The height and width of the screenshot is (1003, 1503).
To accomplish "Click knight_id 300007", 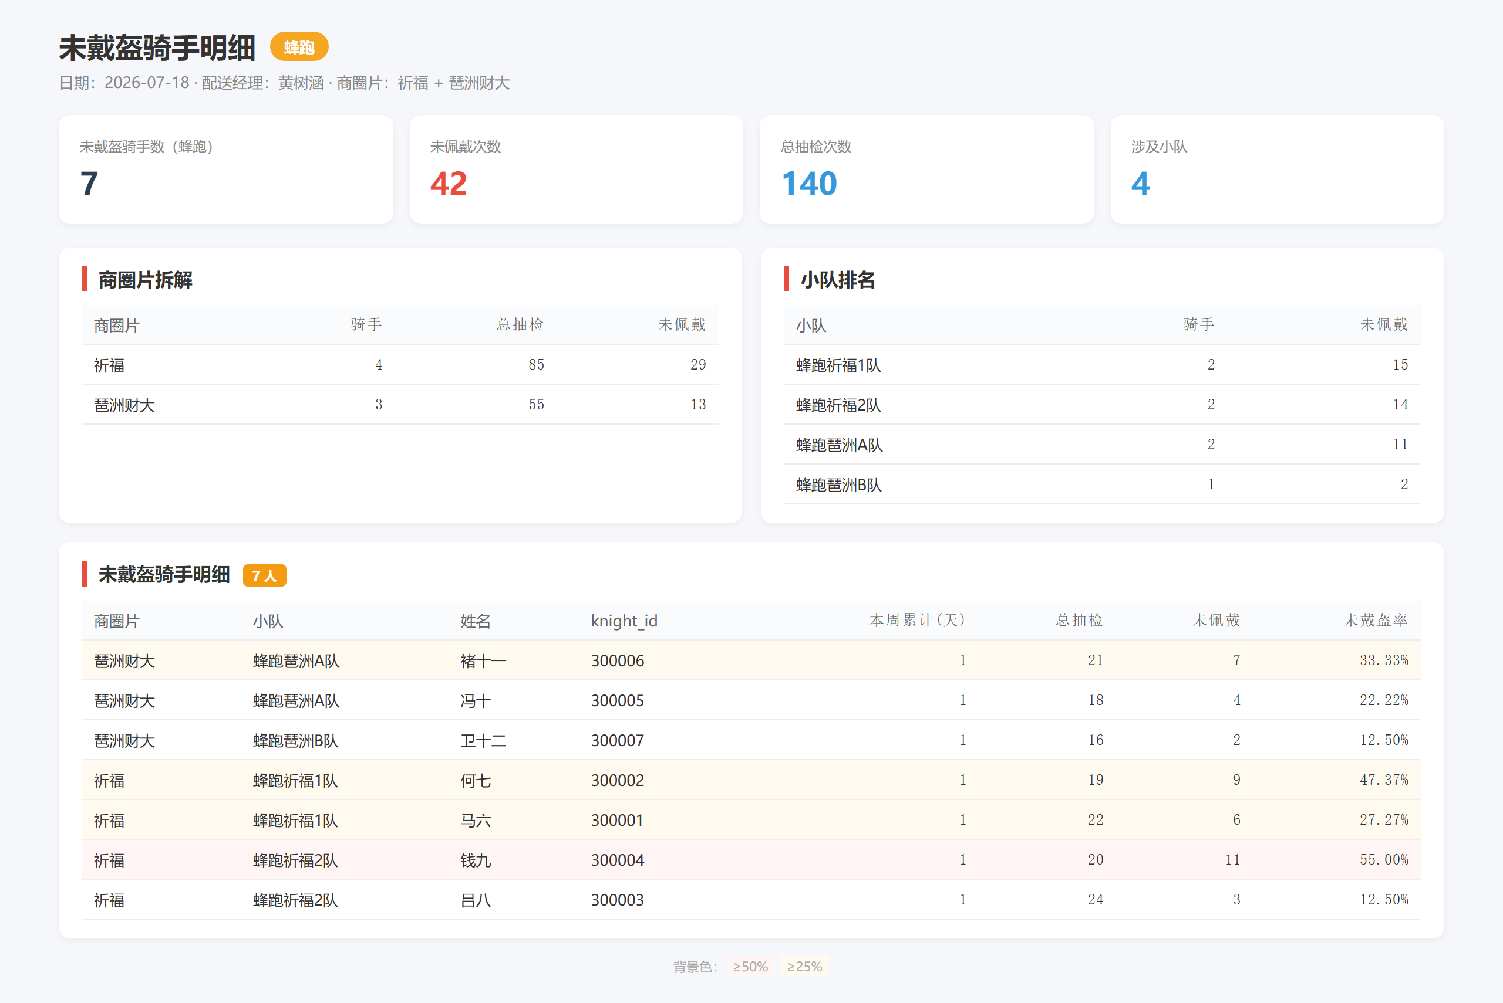I will [617, 741].
